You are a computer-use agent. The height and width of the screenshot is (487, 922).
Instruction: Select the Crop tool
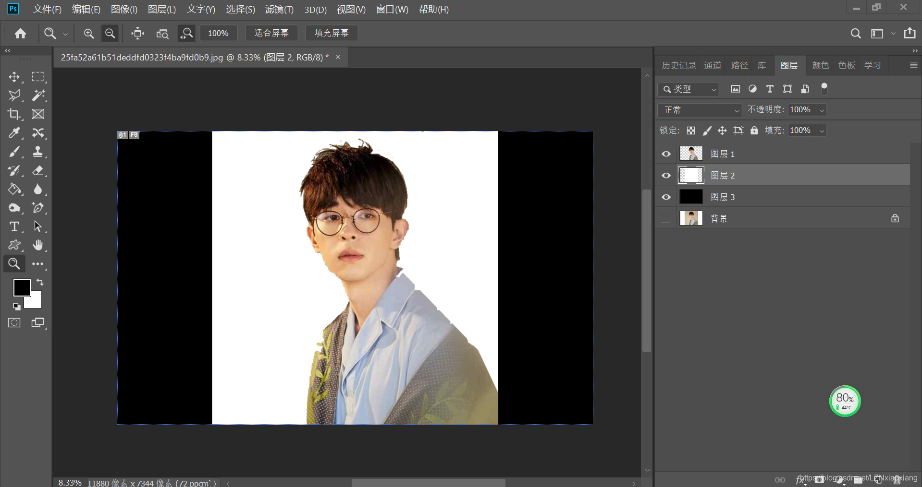[x=14, y=114]
